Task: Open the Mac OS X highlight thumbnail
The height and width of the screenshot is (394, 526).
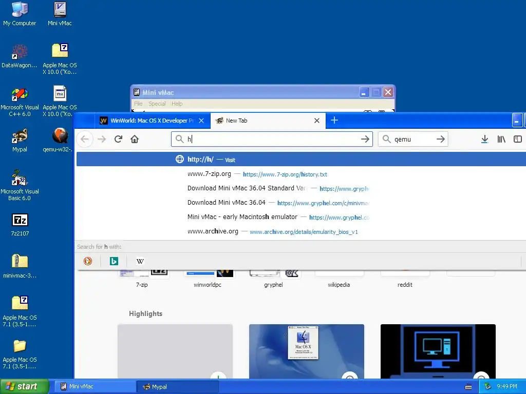Action: [307, 351]
